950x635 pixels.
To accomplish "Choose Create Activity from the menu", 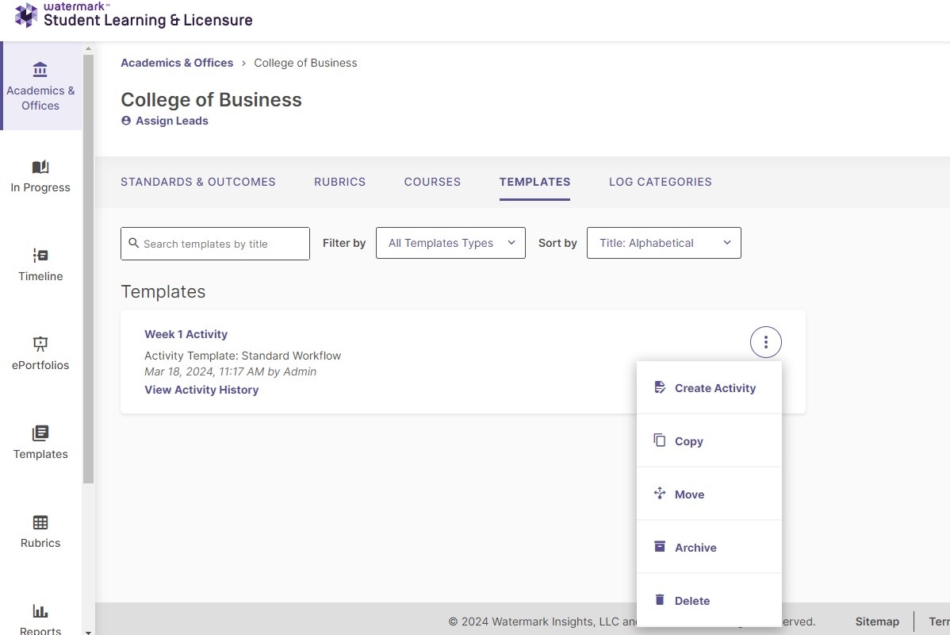I will pos(709,388).
